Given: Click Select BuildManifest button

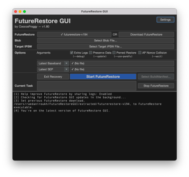Looking at the screenshot, I should tap(156, 77).
